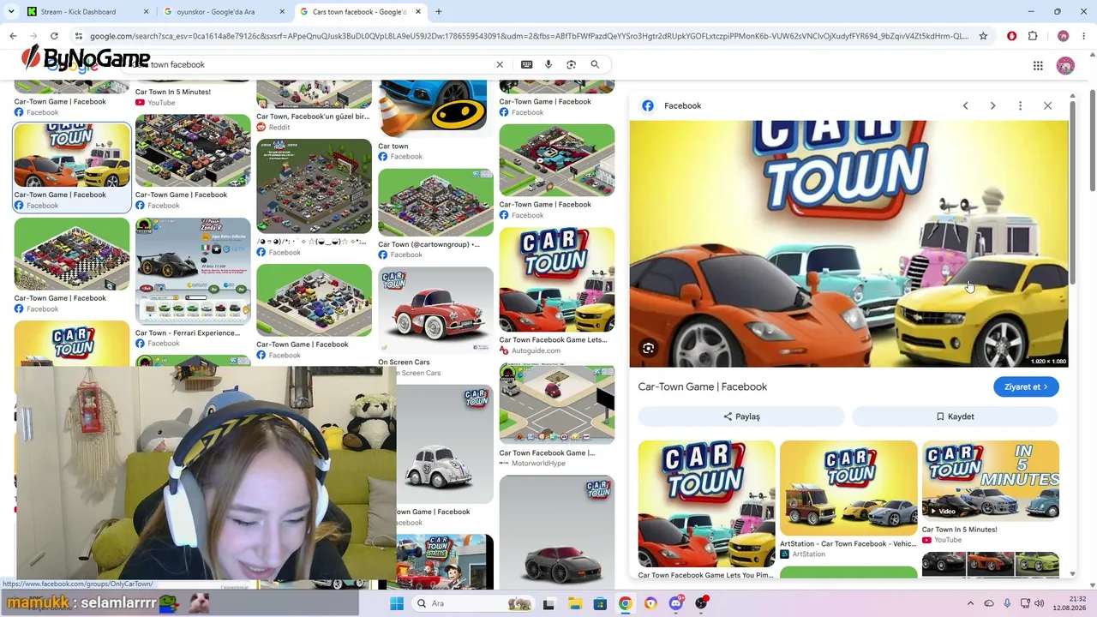The height and width of the screenshot is (617, 1097).
Task: Go back in the browser history
Action: click(13, 36)
